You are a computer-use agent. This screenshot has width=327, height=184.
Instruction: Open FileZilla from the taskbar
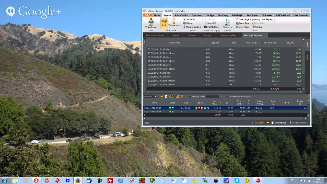coord(110,181)
